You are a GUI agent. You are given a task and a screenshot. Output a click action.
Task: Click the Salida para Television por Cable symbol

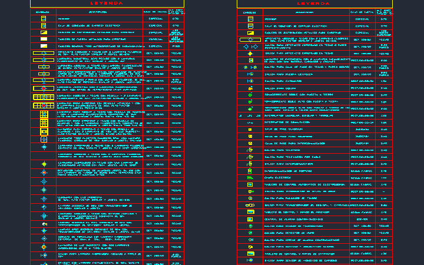pyautogui.click(x=250, y=157)
